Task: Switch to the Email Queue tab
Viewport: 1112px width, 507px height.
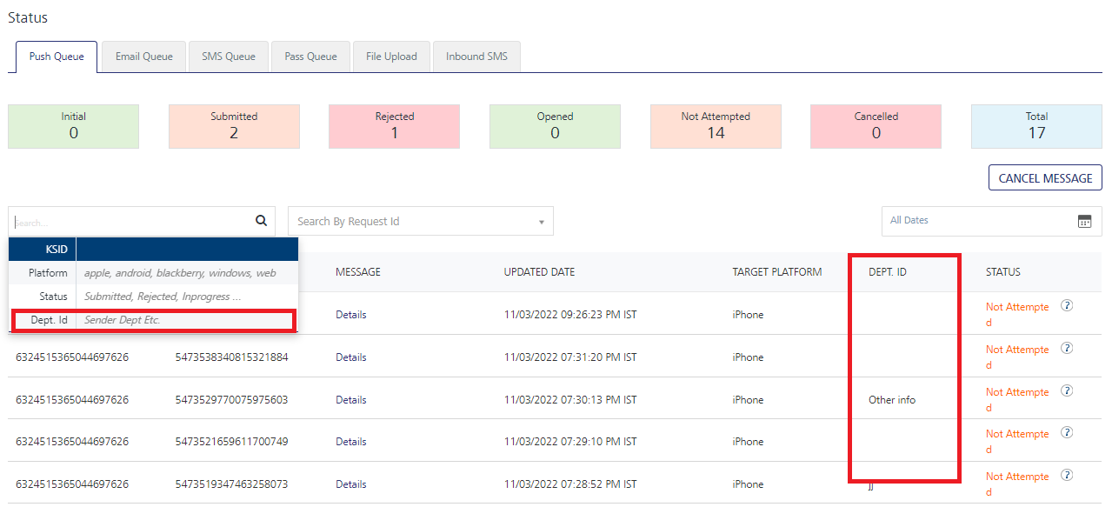Action: (143, 57)
